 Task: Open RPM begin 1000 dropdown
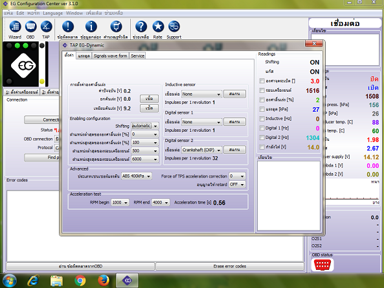120,203
